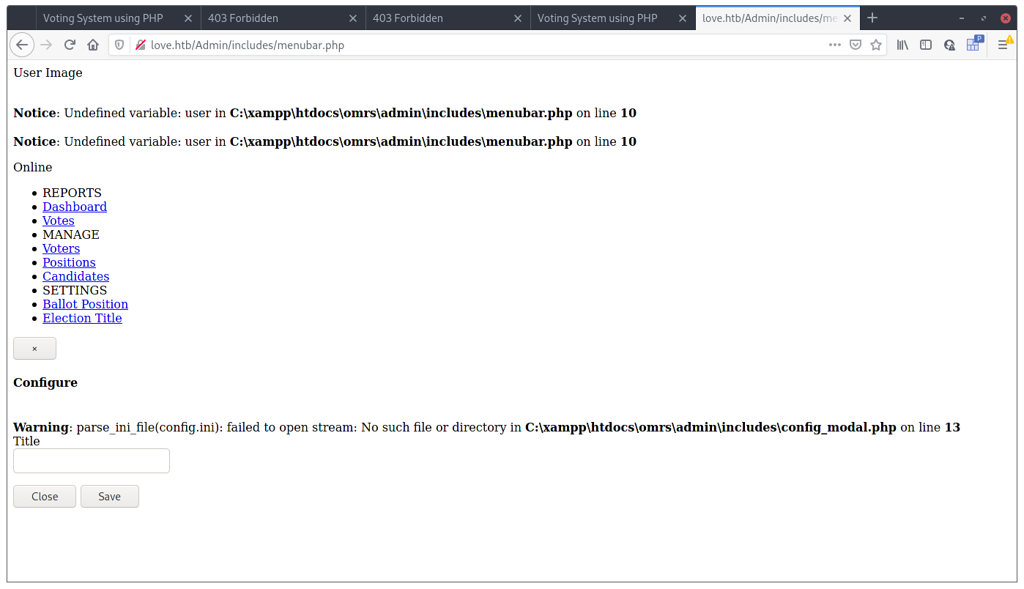The image size is (1024, 589).
Task: Open the Dashboard link
Action: [x=74, y=207]
